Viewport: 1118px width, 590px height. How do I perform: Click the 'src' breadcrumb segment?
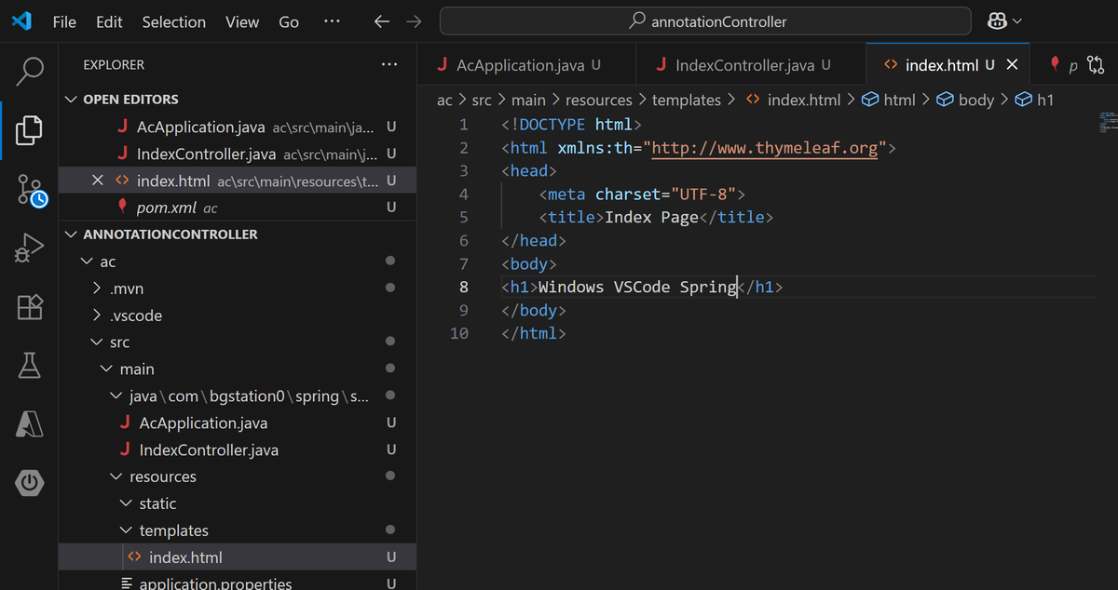481,100
